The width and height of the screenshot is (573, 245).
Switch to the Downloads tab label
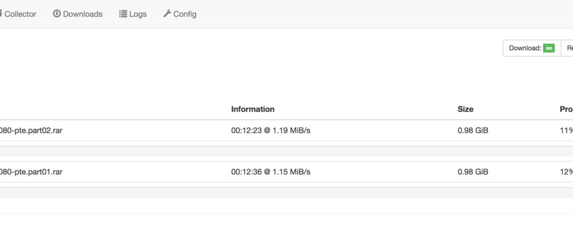coord(82,14)
